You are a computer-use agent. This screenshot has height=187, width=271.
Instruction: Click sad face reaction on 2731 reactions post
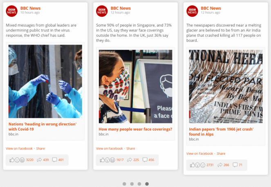point(203,165)
